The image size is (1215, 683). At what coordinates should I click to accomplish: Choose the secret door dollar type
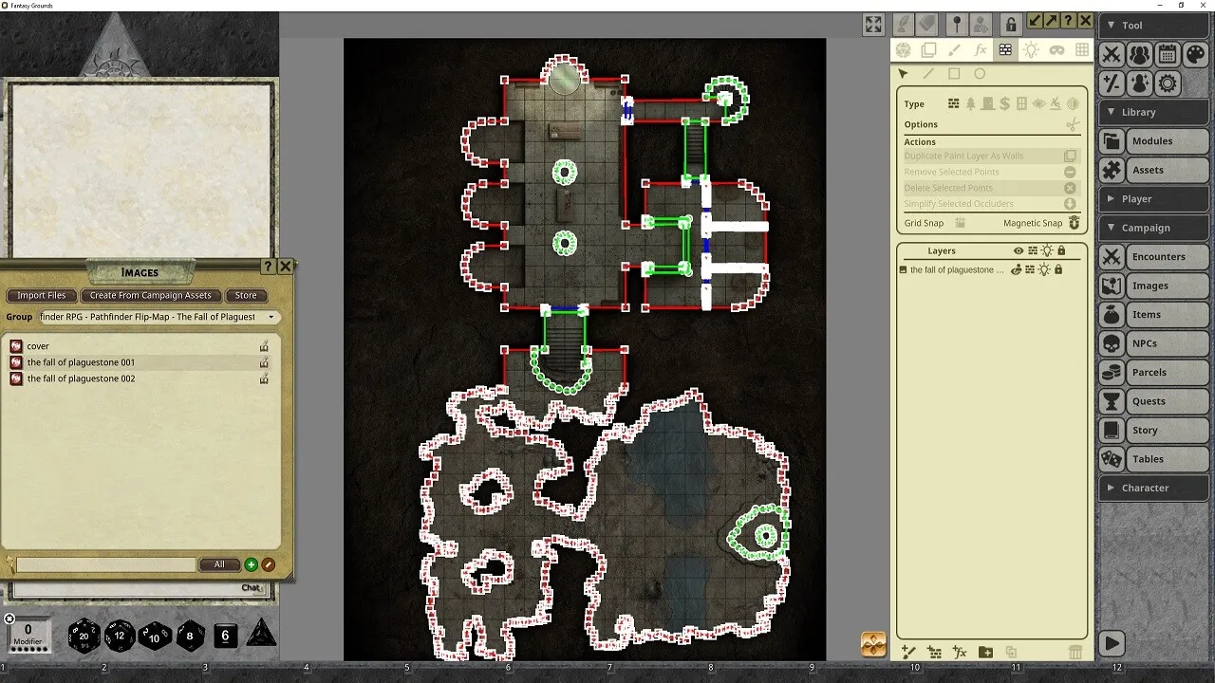1004,104
